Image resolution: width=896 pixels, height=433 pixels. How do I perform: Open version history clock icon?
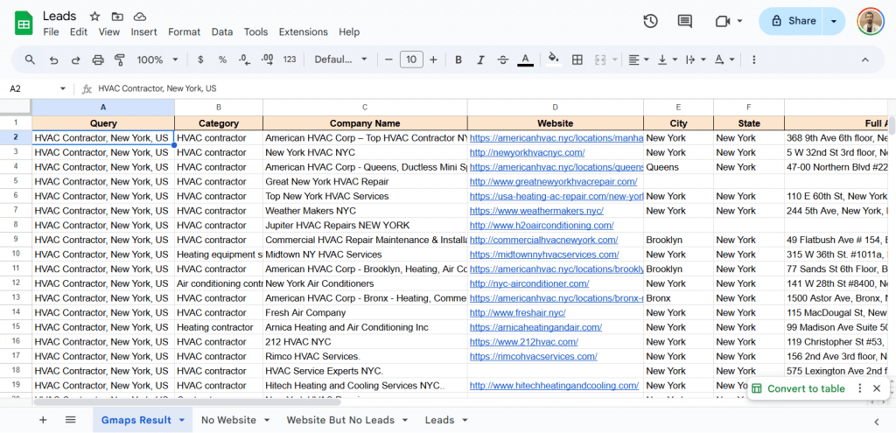tap(650, 21)
